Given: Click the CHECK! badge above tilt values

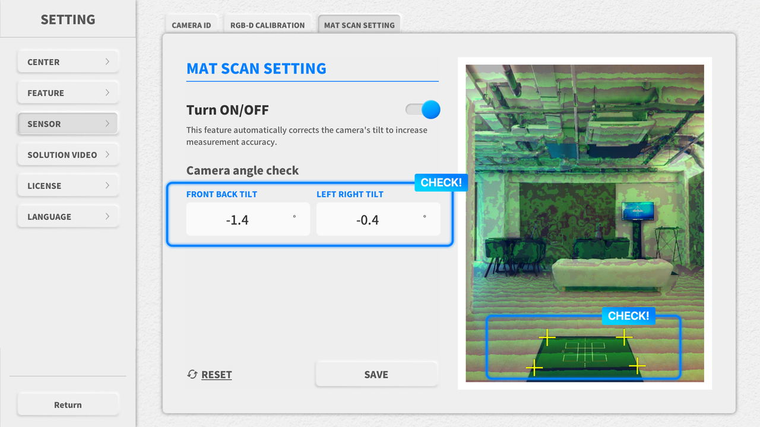Looking at the screenshot, I should coord(441,183).
